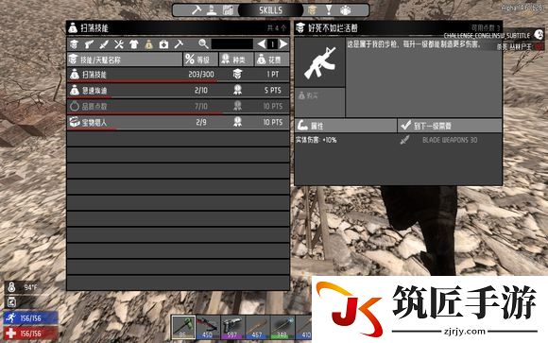Viewport: 548px width, 343px height.
Task: Sort by skill/perk name column header
Action: [x=125, y=60]
